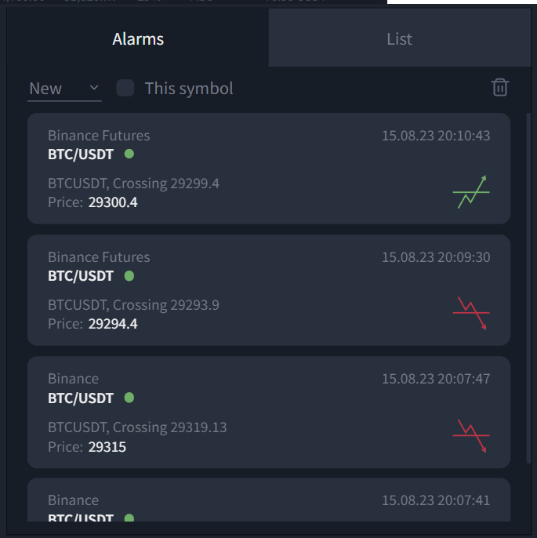Image resolution: width=537 pixels, height=538 pixels.
Task: Click green dot on the 20:07:41 alarm
Action: (129, 518)
